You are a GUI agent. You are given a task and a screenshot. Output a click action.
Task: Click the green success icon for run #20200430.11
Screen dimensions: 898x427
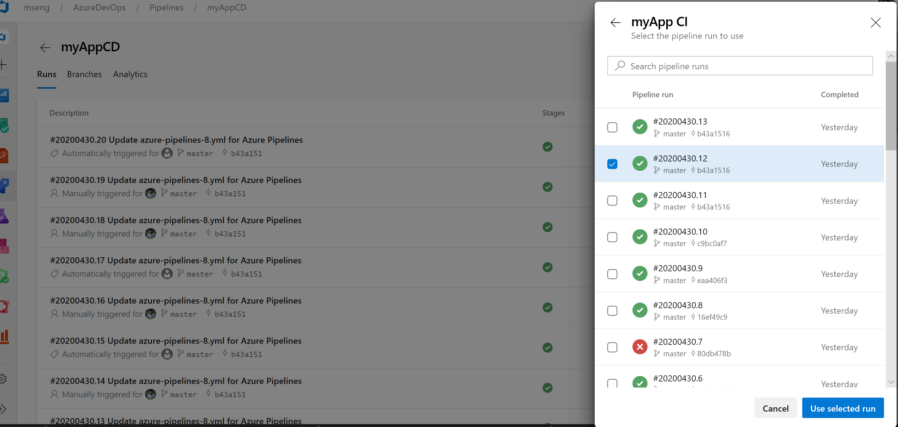[x=640, y=200]
